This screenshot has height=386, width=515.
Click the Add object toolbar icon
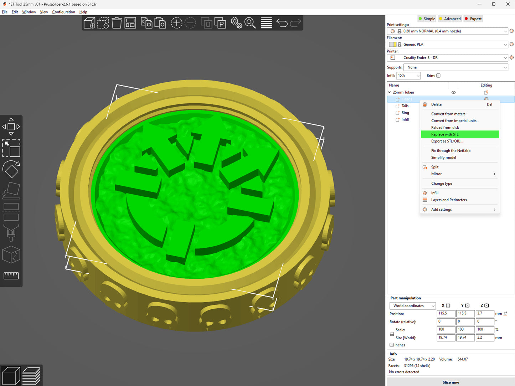tap(89, 23)
